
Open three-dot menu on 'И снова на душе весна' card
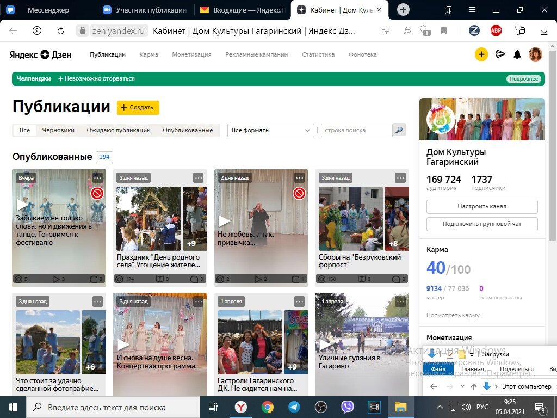(x=198, y=302)
